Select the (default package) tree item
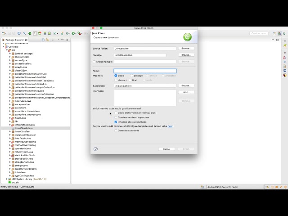 [x=24, y=54]
